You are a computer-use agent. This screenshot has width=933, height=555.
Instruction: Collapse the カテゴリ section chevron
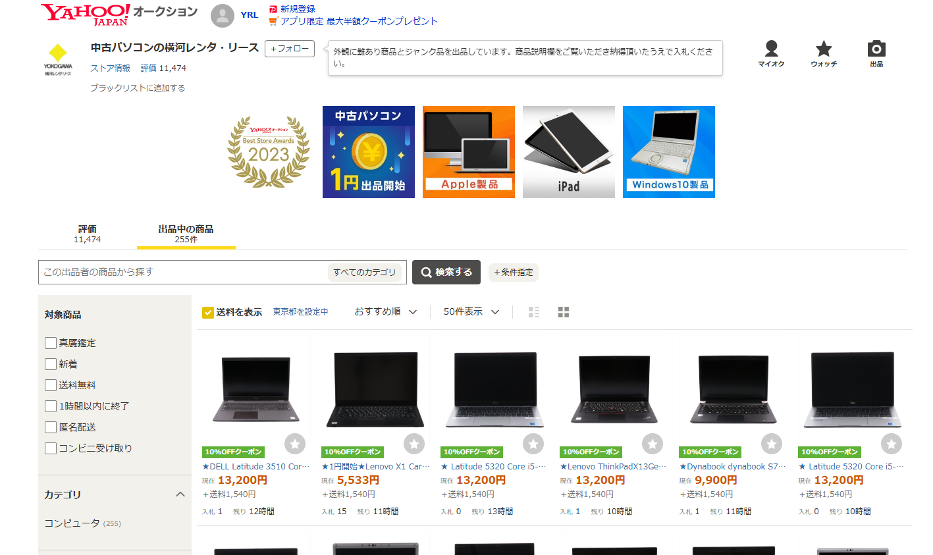(180, 494)
